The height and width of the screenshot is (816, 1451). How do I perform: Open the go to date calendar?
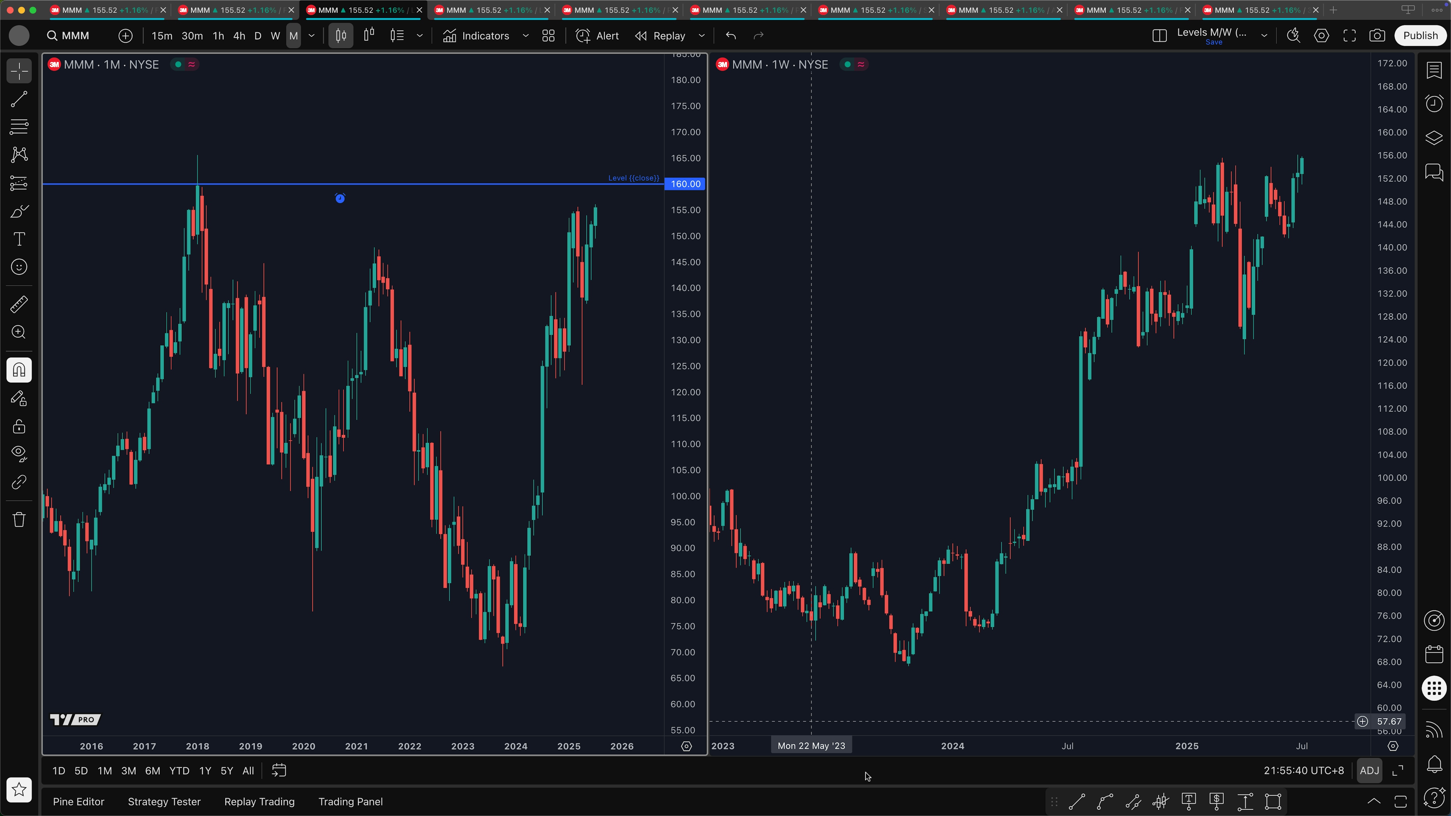pyautogui.click(x=279, y=771)
